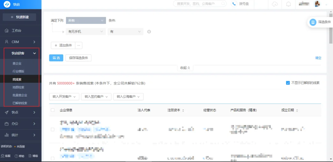Click the 法人代表 column header
This screenshot has width=333, height=162.
pos(144,110)
